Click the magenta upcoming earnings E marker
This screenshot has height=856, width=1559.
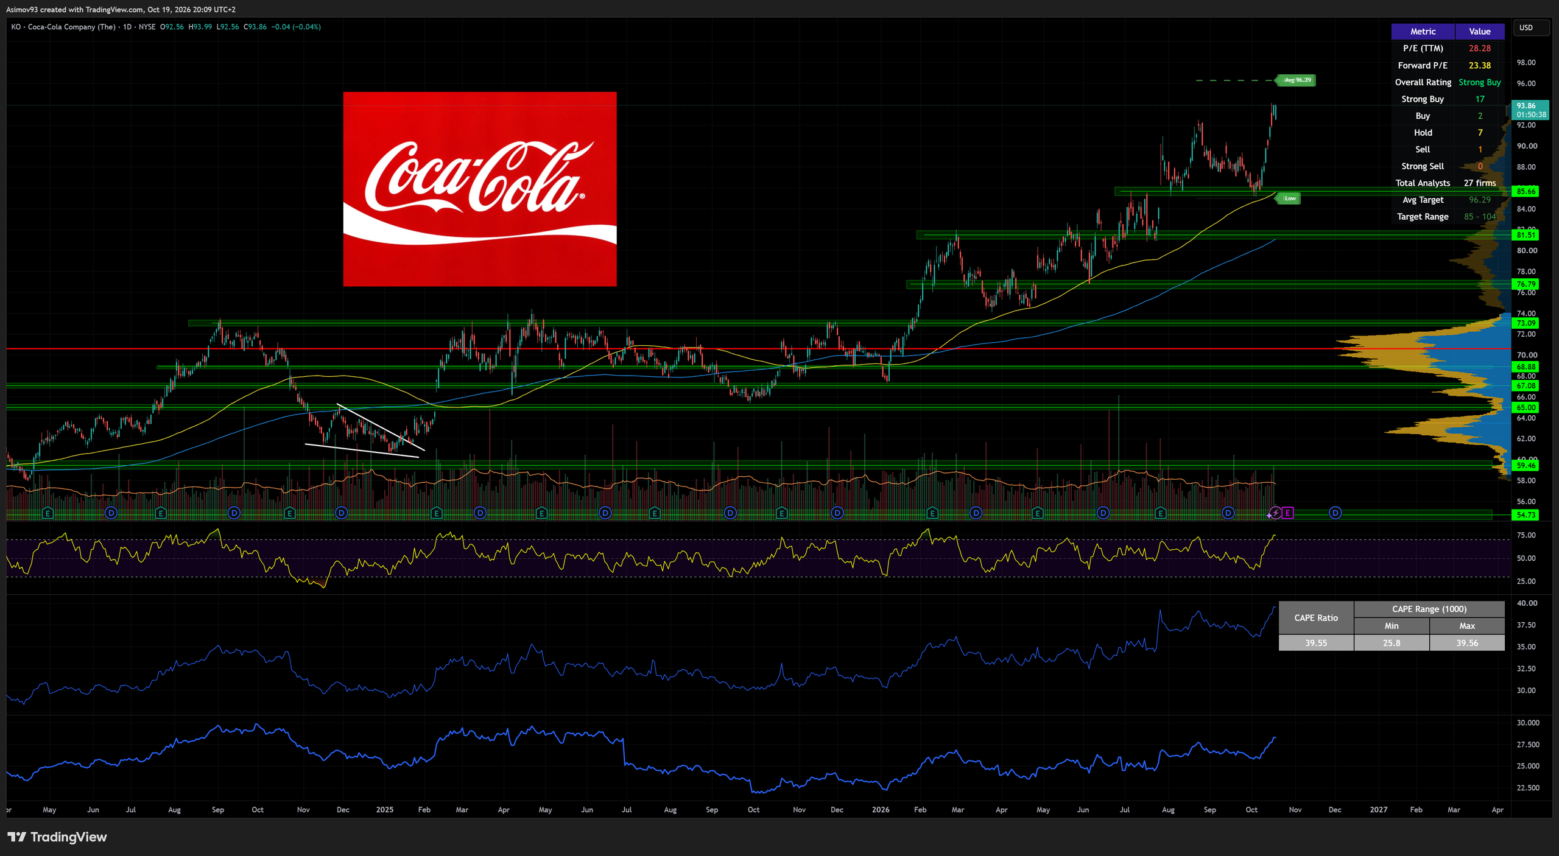1287,513
